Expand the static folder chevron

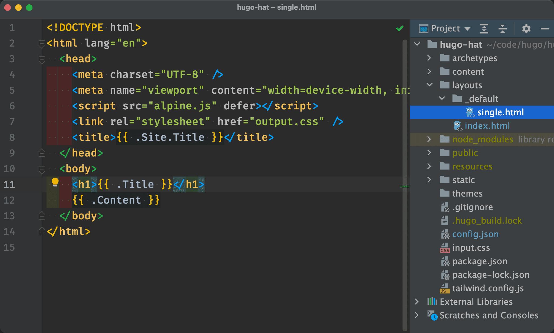tap(429, 179)
